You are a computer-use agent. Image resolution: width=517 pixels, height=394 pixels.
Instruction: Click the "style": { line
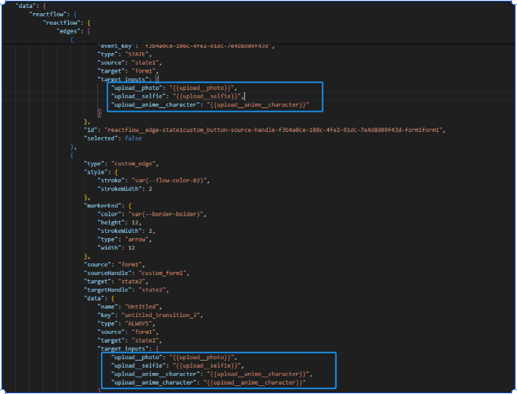[100, 172]
